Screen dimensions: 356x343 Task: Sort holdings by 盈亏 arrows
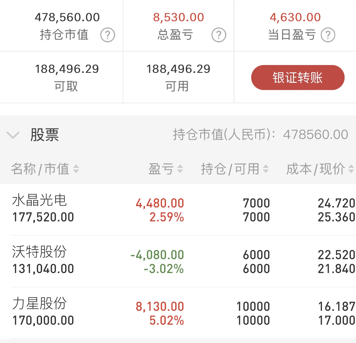click(x=180, y=169)
